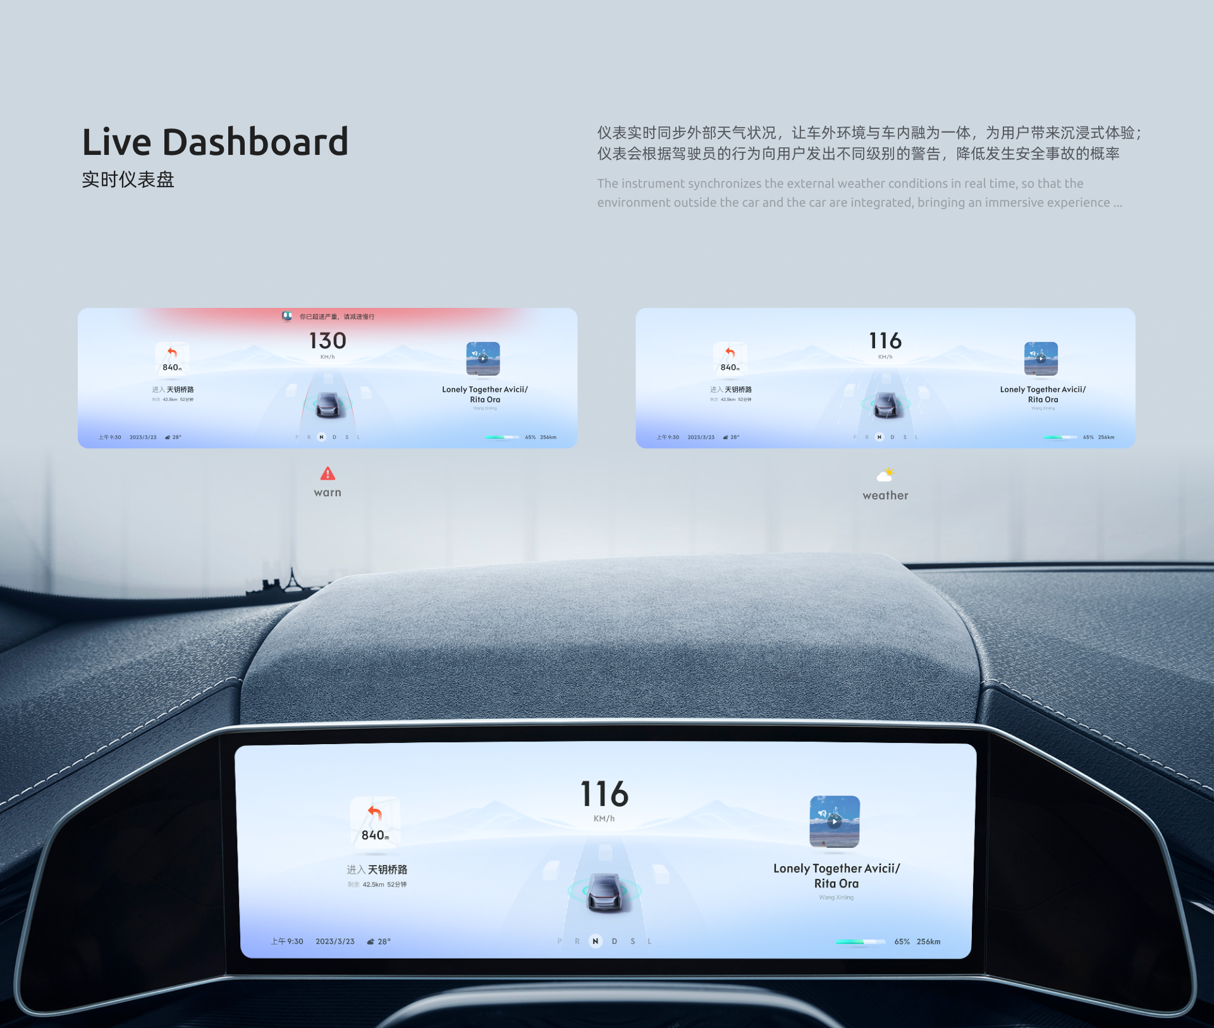Select gear P in the large bottom dashboard
The image size is (1214, 1028).
click(560, 941)
